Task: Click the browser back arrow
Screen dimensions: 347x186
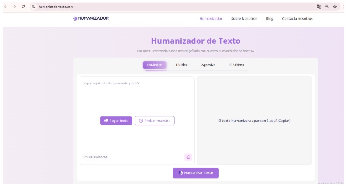Action: [6, 7]
